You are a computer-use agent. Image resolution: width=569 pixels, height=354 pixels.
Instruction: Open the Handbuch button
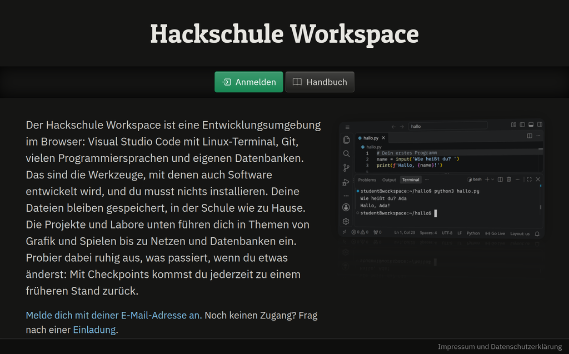pyautogui.click(x=320, y=82)
